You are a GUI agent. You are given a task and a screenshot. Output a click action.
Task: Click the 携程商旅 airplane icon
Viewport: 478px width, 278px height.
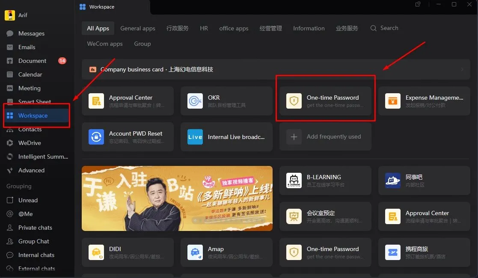tap(392, 252)
